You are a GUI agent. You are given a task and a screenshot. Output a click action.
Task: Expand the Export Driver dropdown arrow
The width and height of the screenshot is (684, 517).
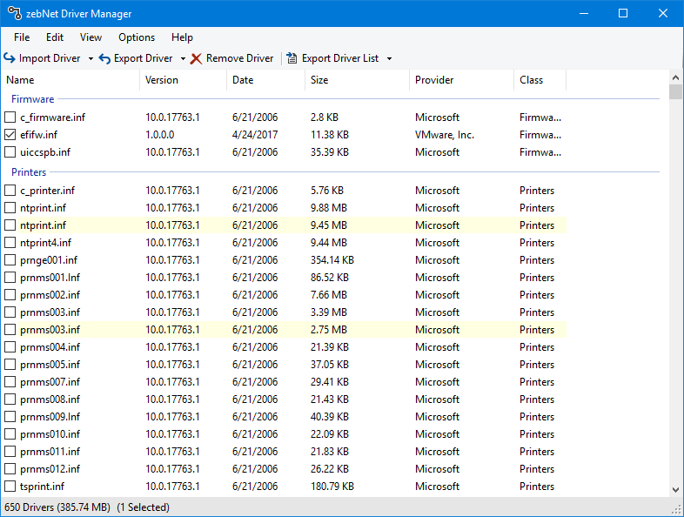[x=183, y=59]
